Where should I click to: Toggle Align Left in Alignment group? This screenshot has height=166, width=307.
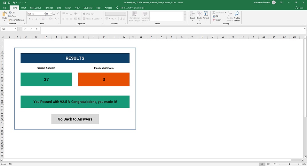click(64, 19)
